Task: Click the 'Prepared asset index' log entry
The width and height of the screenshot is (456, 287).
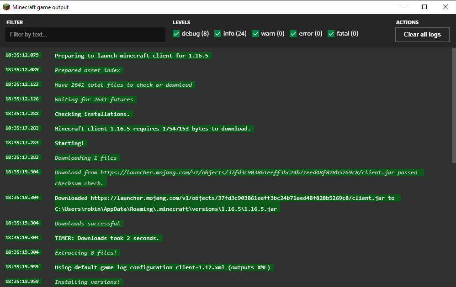Action: click(89, 70)
